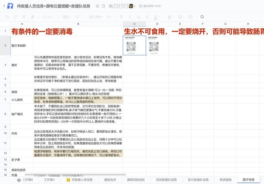This screenshot has width=264, height=184.
Task: Check the last saved 16:40 status
Action: [150, 6]
